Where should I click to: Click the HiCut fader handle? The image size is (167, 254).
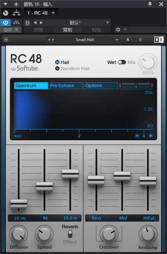click(148, 181)
